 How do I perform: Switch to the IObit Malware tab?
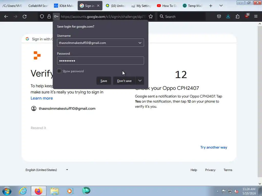pos(64,6)
